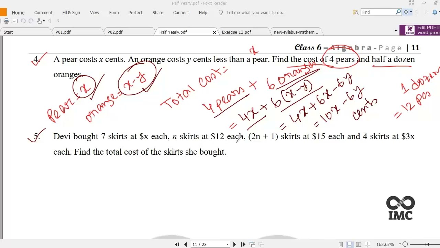Open the Protect ribbon tab
Viewport: 440px width, 248px height.
pyautogui.click(x=135, y=12)
